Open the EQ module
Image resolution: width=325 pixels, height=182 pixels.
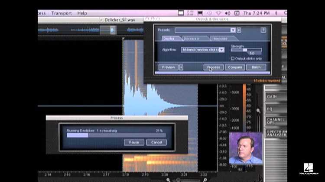tap(276, 109)
